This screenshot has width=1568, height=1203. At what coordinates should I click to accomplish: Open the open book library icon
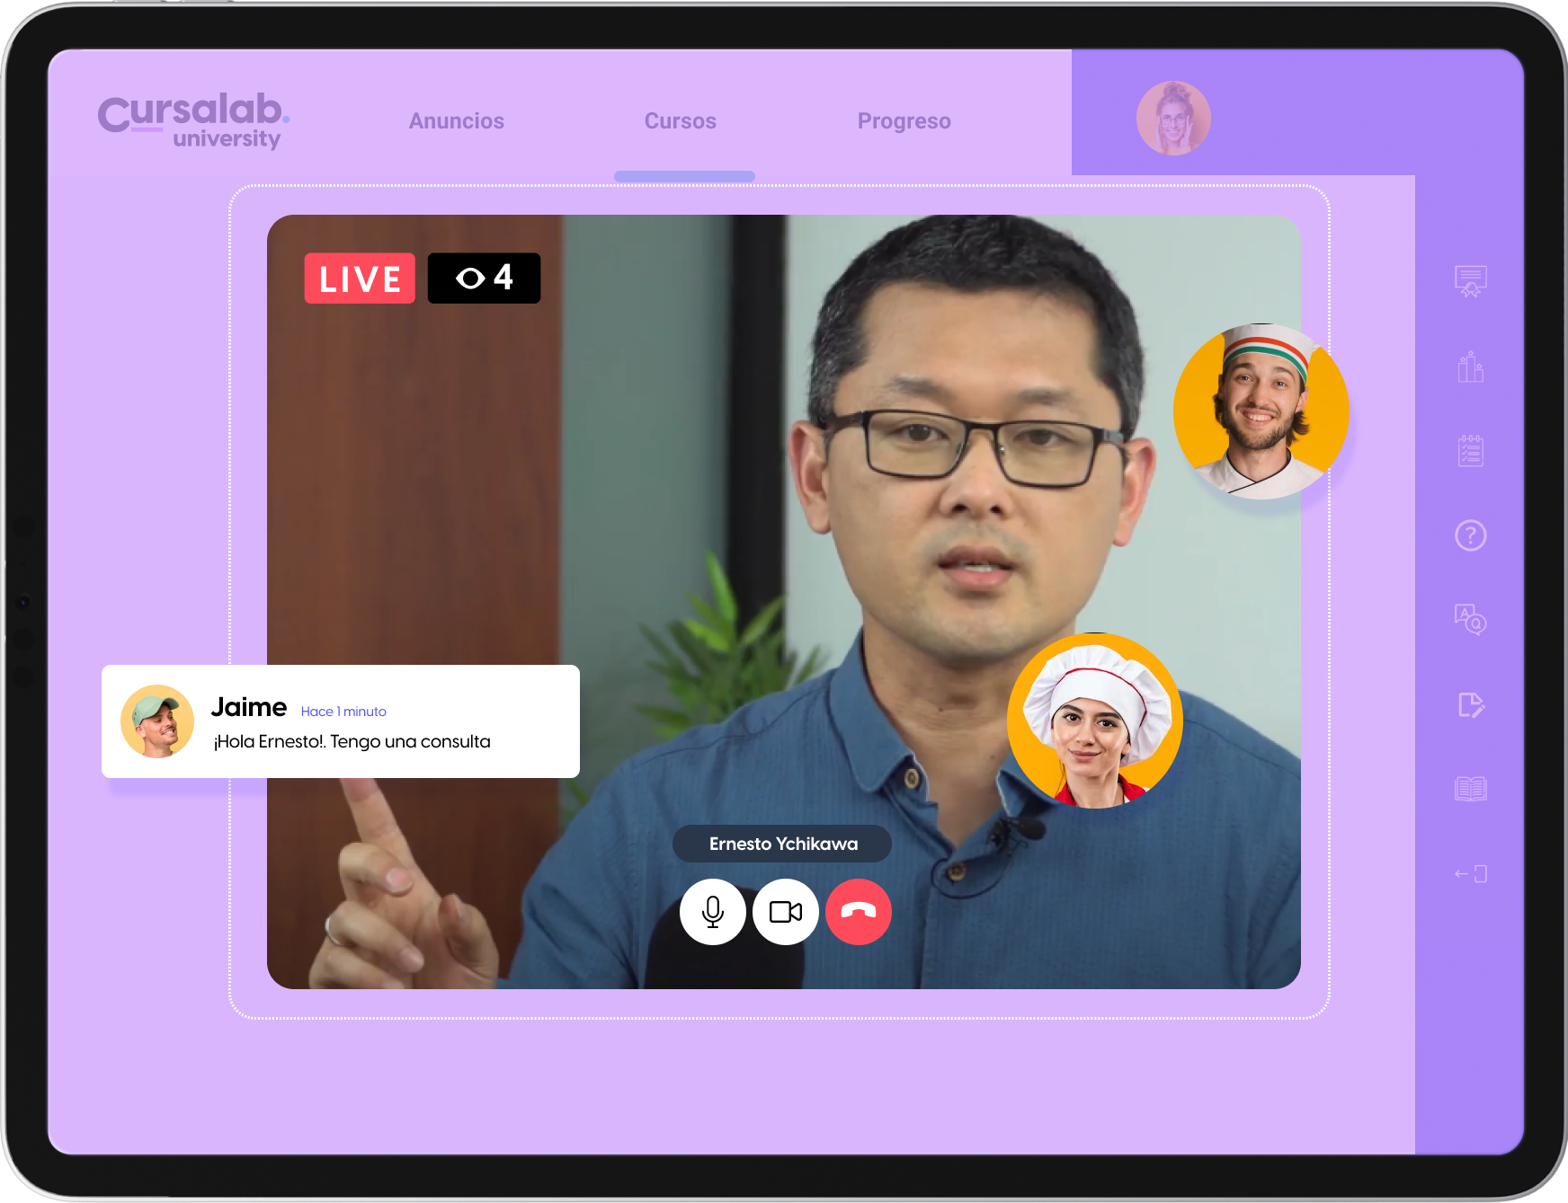(x=1470, y=789)
